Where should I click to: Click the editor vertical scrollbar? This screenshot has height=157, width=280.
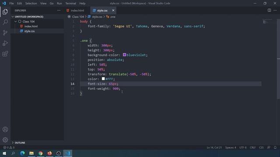pos(278,59)
